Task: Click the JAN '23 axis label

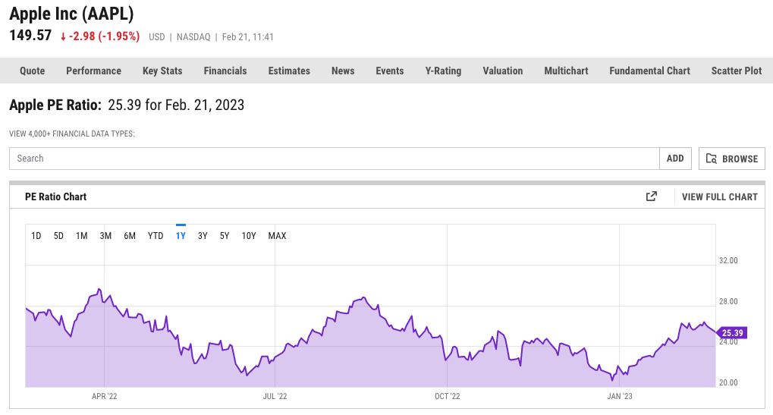Action: pos(620,396)
